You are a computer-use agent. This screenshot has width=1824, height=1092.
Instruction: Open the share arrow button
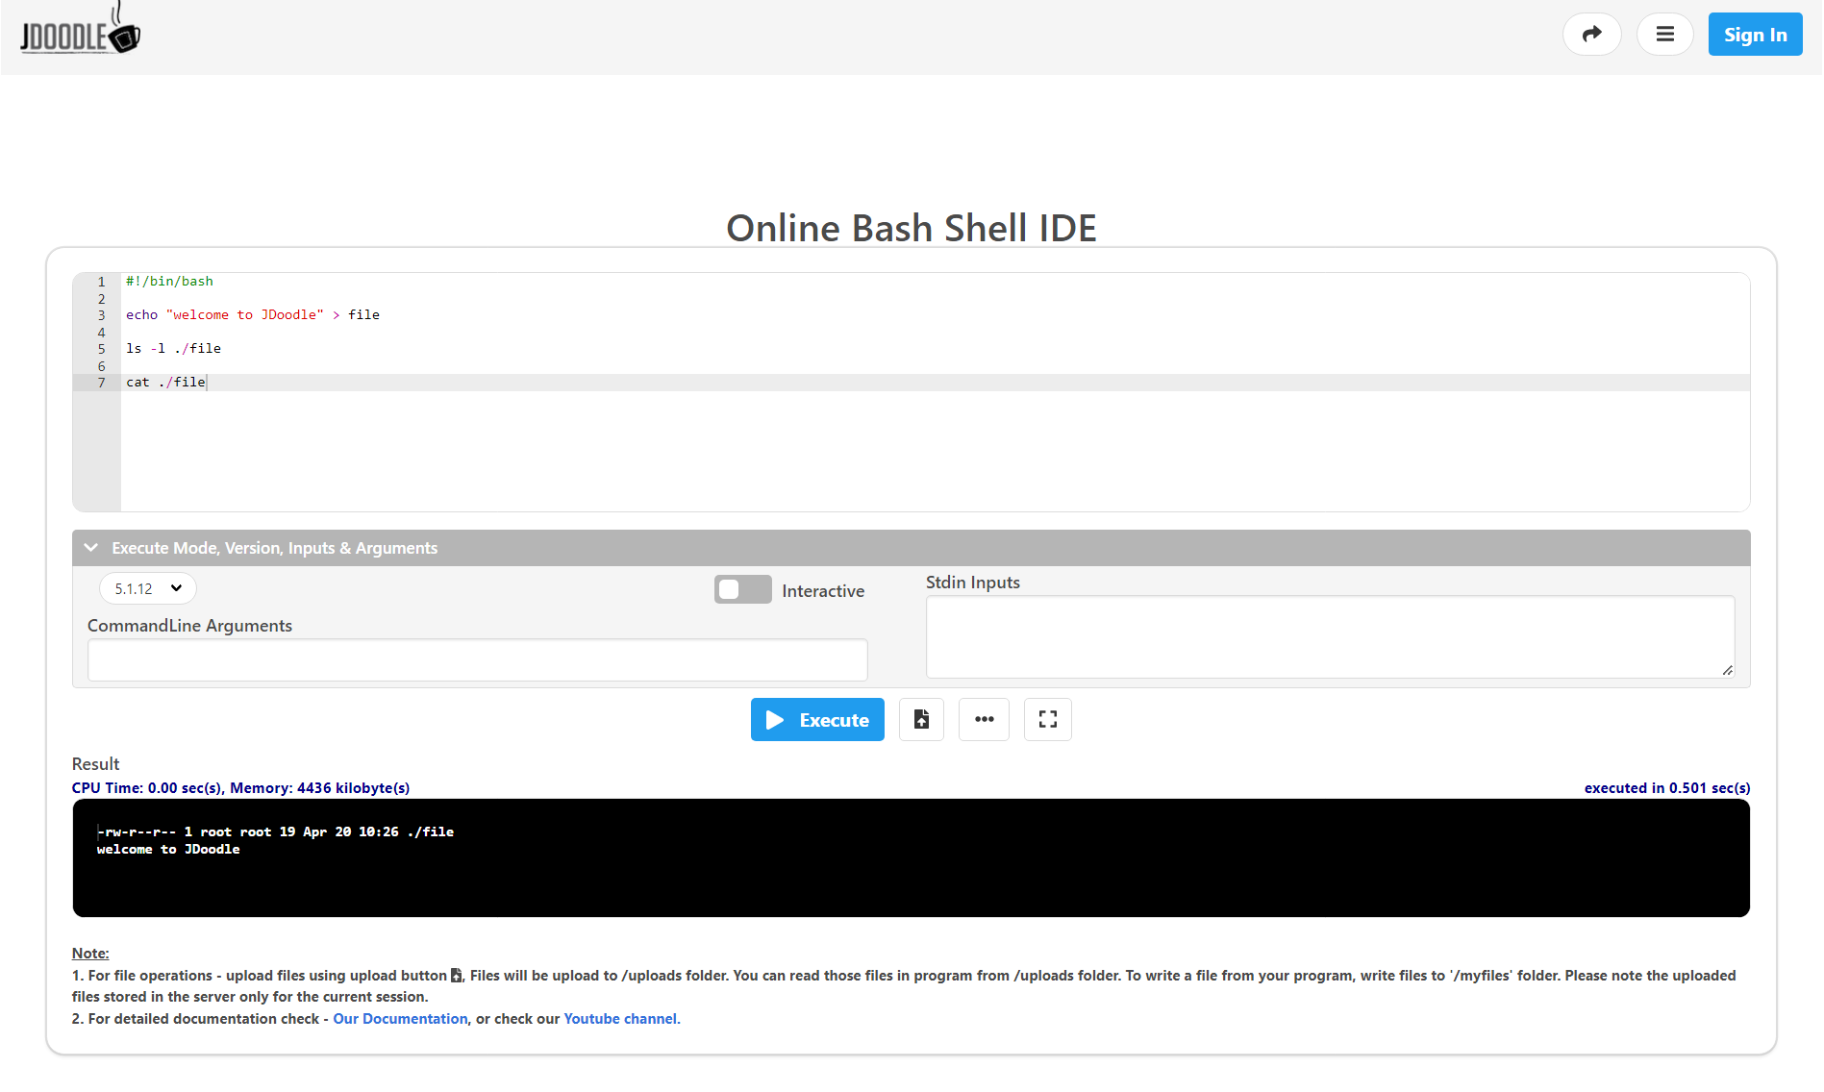click(1591, 35)
